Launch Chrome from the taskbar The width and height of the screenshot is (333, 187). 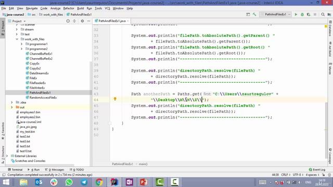[99, 182]
